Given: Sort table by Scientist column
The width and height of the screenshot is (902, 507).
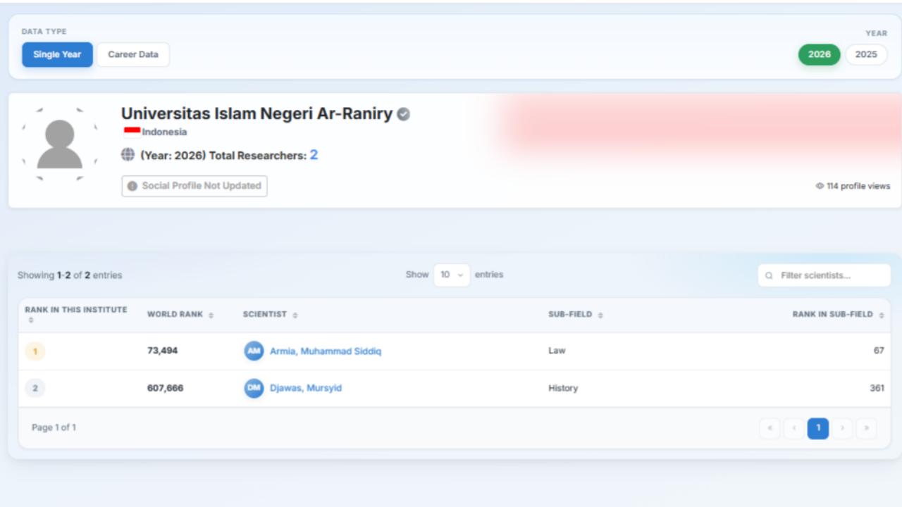Looking at the screenshot, I should click(x=271, y=315).
